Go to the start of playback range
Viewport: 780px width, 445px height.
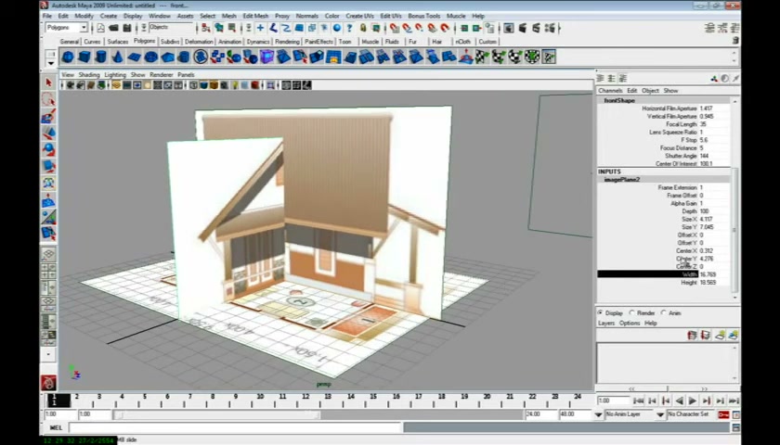639,400
